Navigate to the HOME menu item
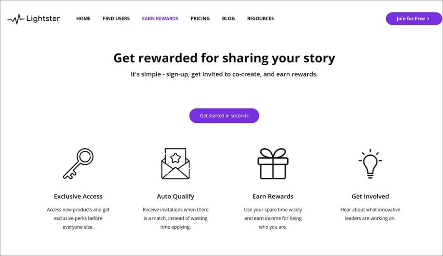 pyautogui.click(x=83, y=19)
